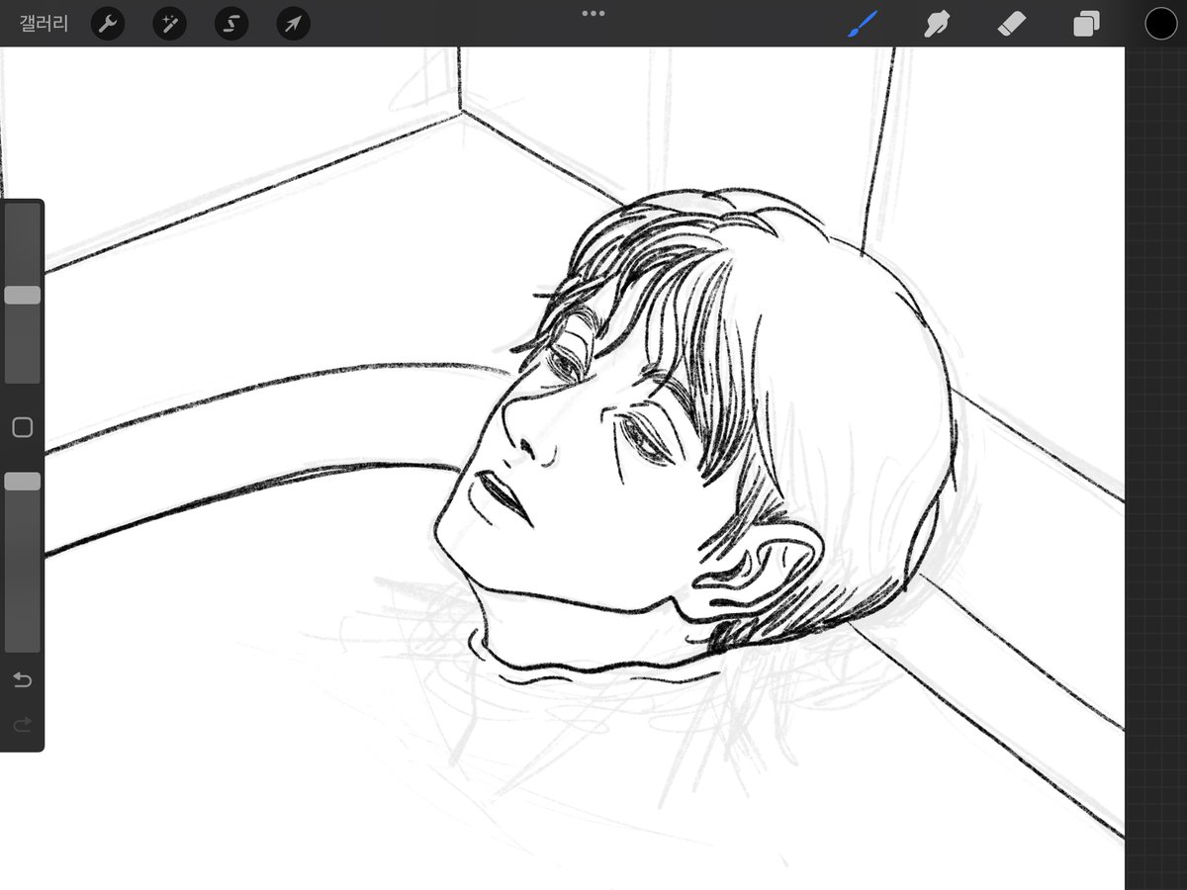This screenshot has height=890, width=1187.
Task: Open the color panel via the black circle
Action: 1159,23
